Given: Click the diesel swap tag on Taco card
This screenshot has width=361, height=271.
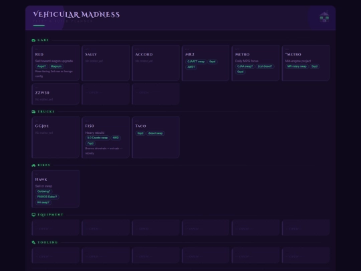Looking at the screenshot, I should (155, 133).
